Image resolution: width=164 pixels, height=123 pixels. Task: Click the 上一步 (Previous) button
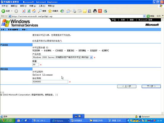pos(127,86)
